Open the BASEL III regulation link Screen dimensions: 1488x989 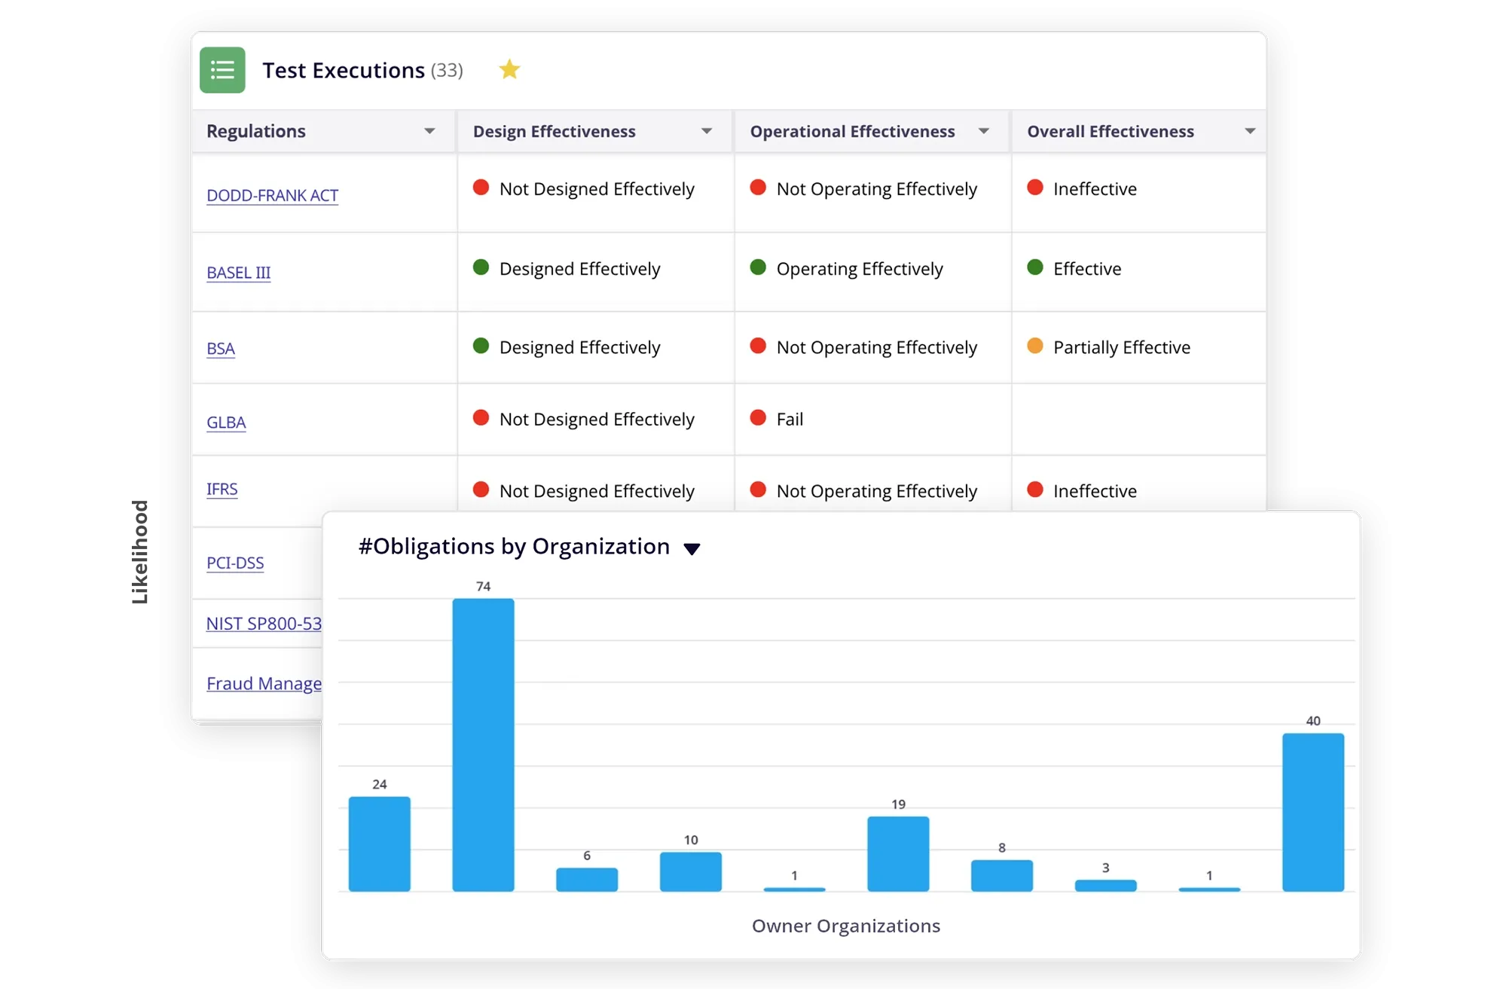point(238,273)
